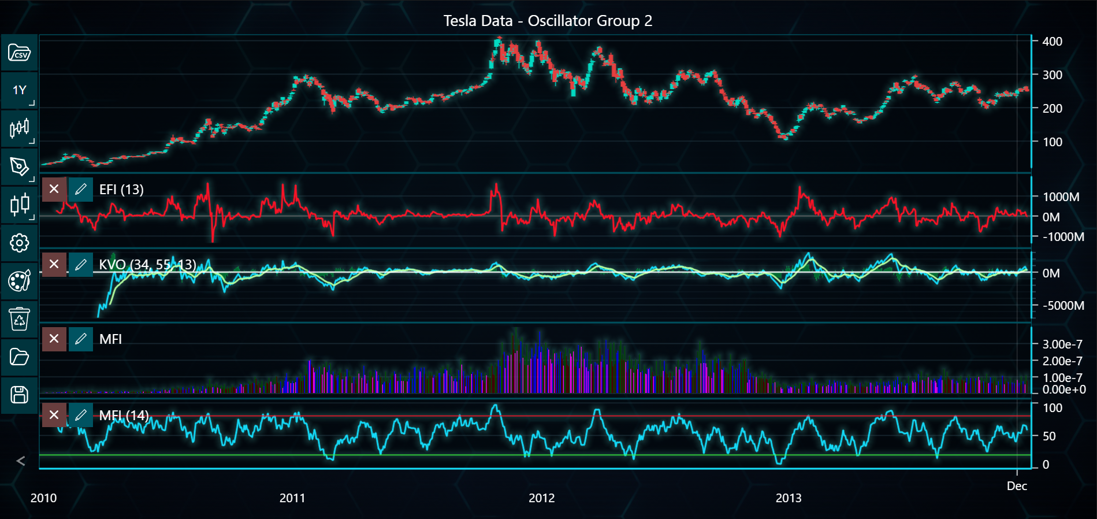
Task: Open the settings gear
Action: 19,243
